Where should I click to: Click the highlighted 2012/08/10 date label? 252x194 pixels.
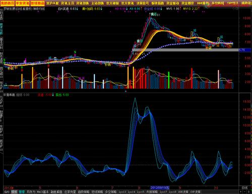(160, 187)
